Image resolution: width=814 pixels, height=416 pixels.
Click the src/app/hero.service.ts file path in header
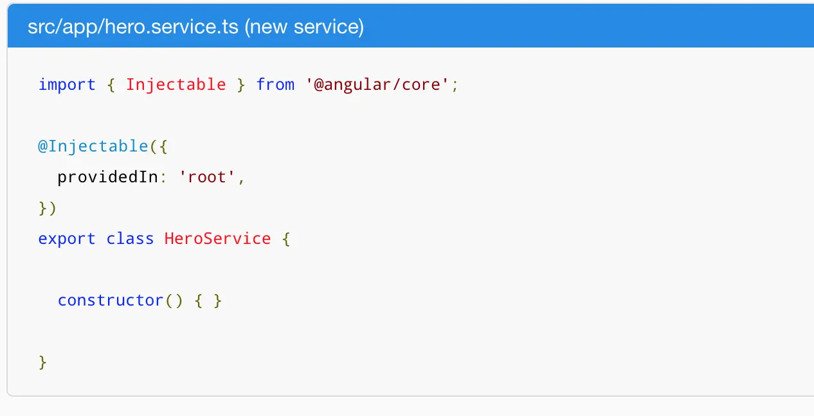(x=133, y=28)
